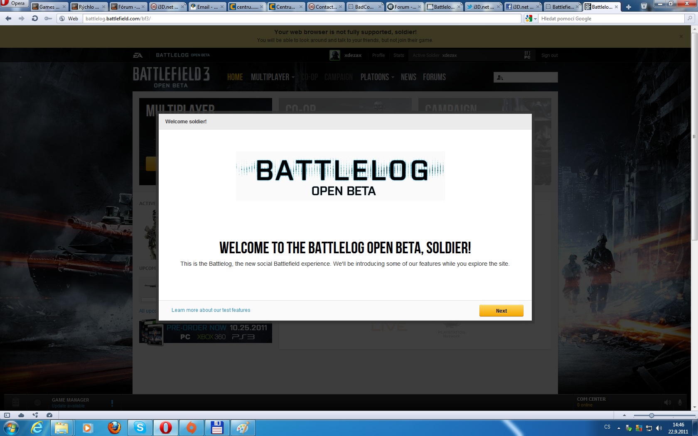Click the browser forward arrow
This screenshot has width=698, height=436.
click(x=21, y=18)
